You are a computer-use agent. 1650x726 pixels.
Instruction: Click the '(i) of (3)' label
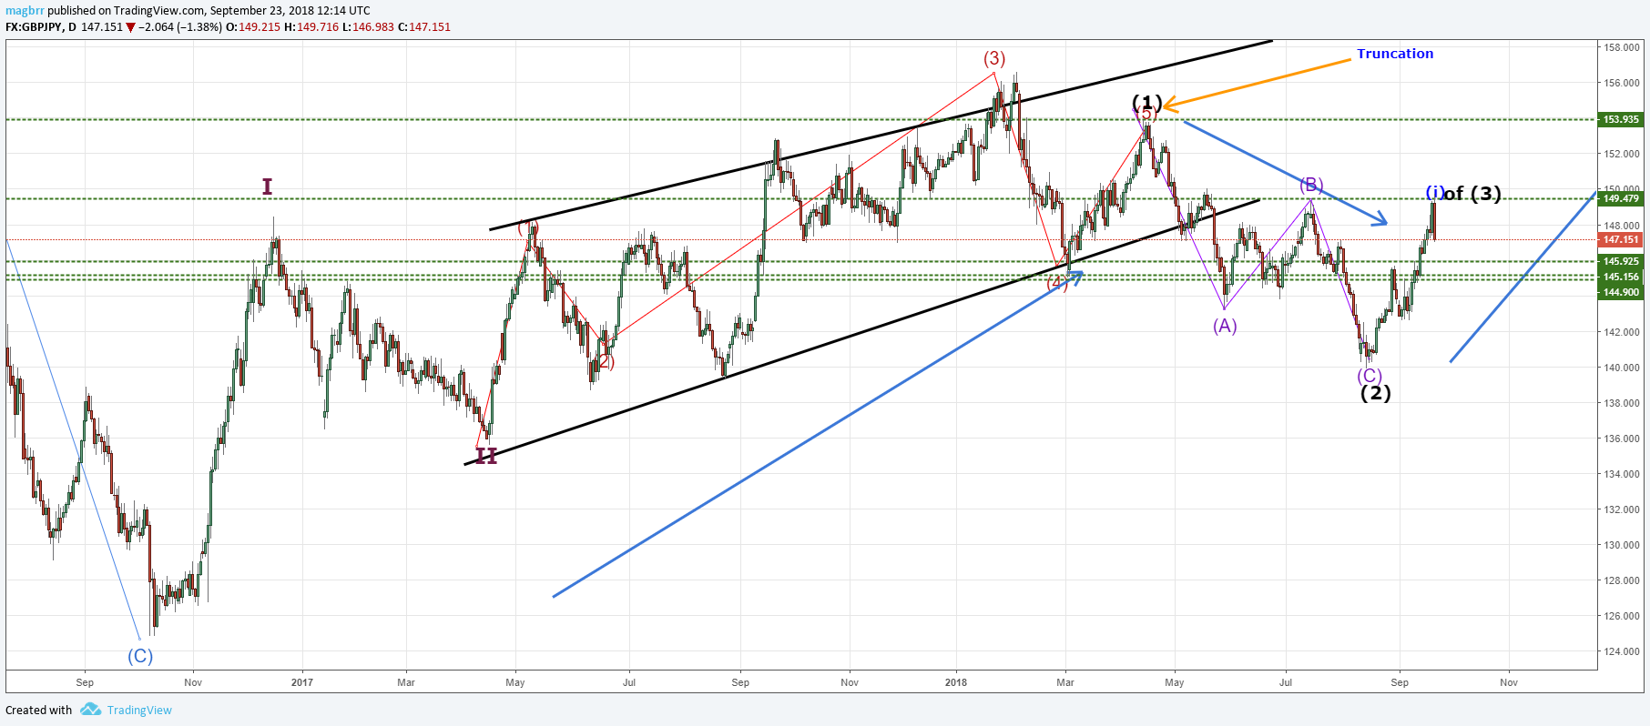pos(1463,193)
